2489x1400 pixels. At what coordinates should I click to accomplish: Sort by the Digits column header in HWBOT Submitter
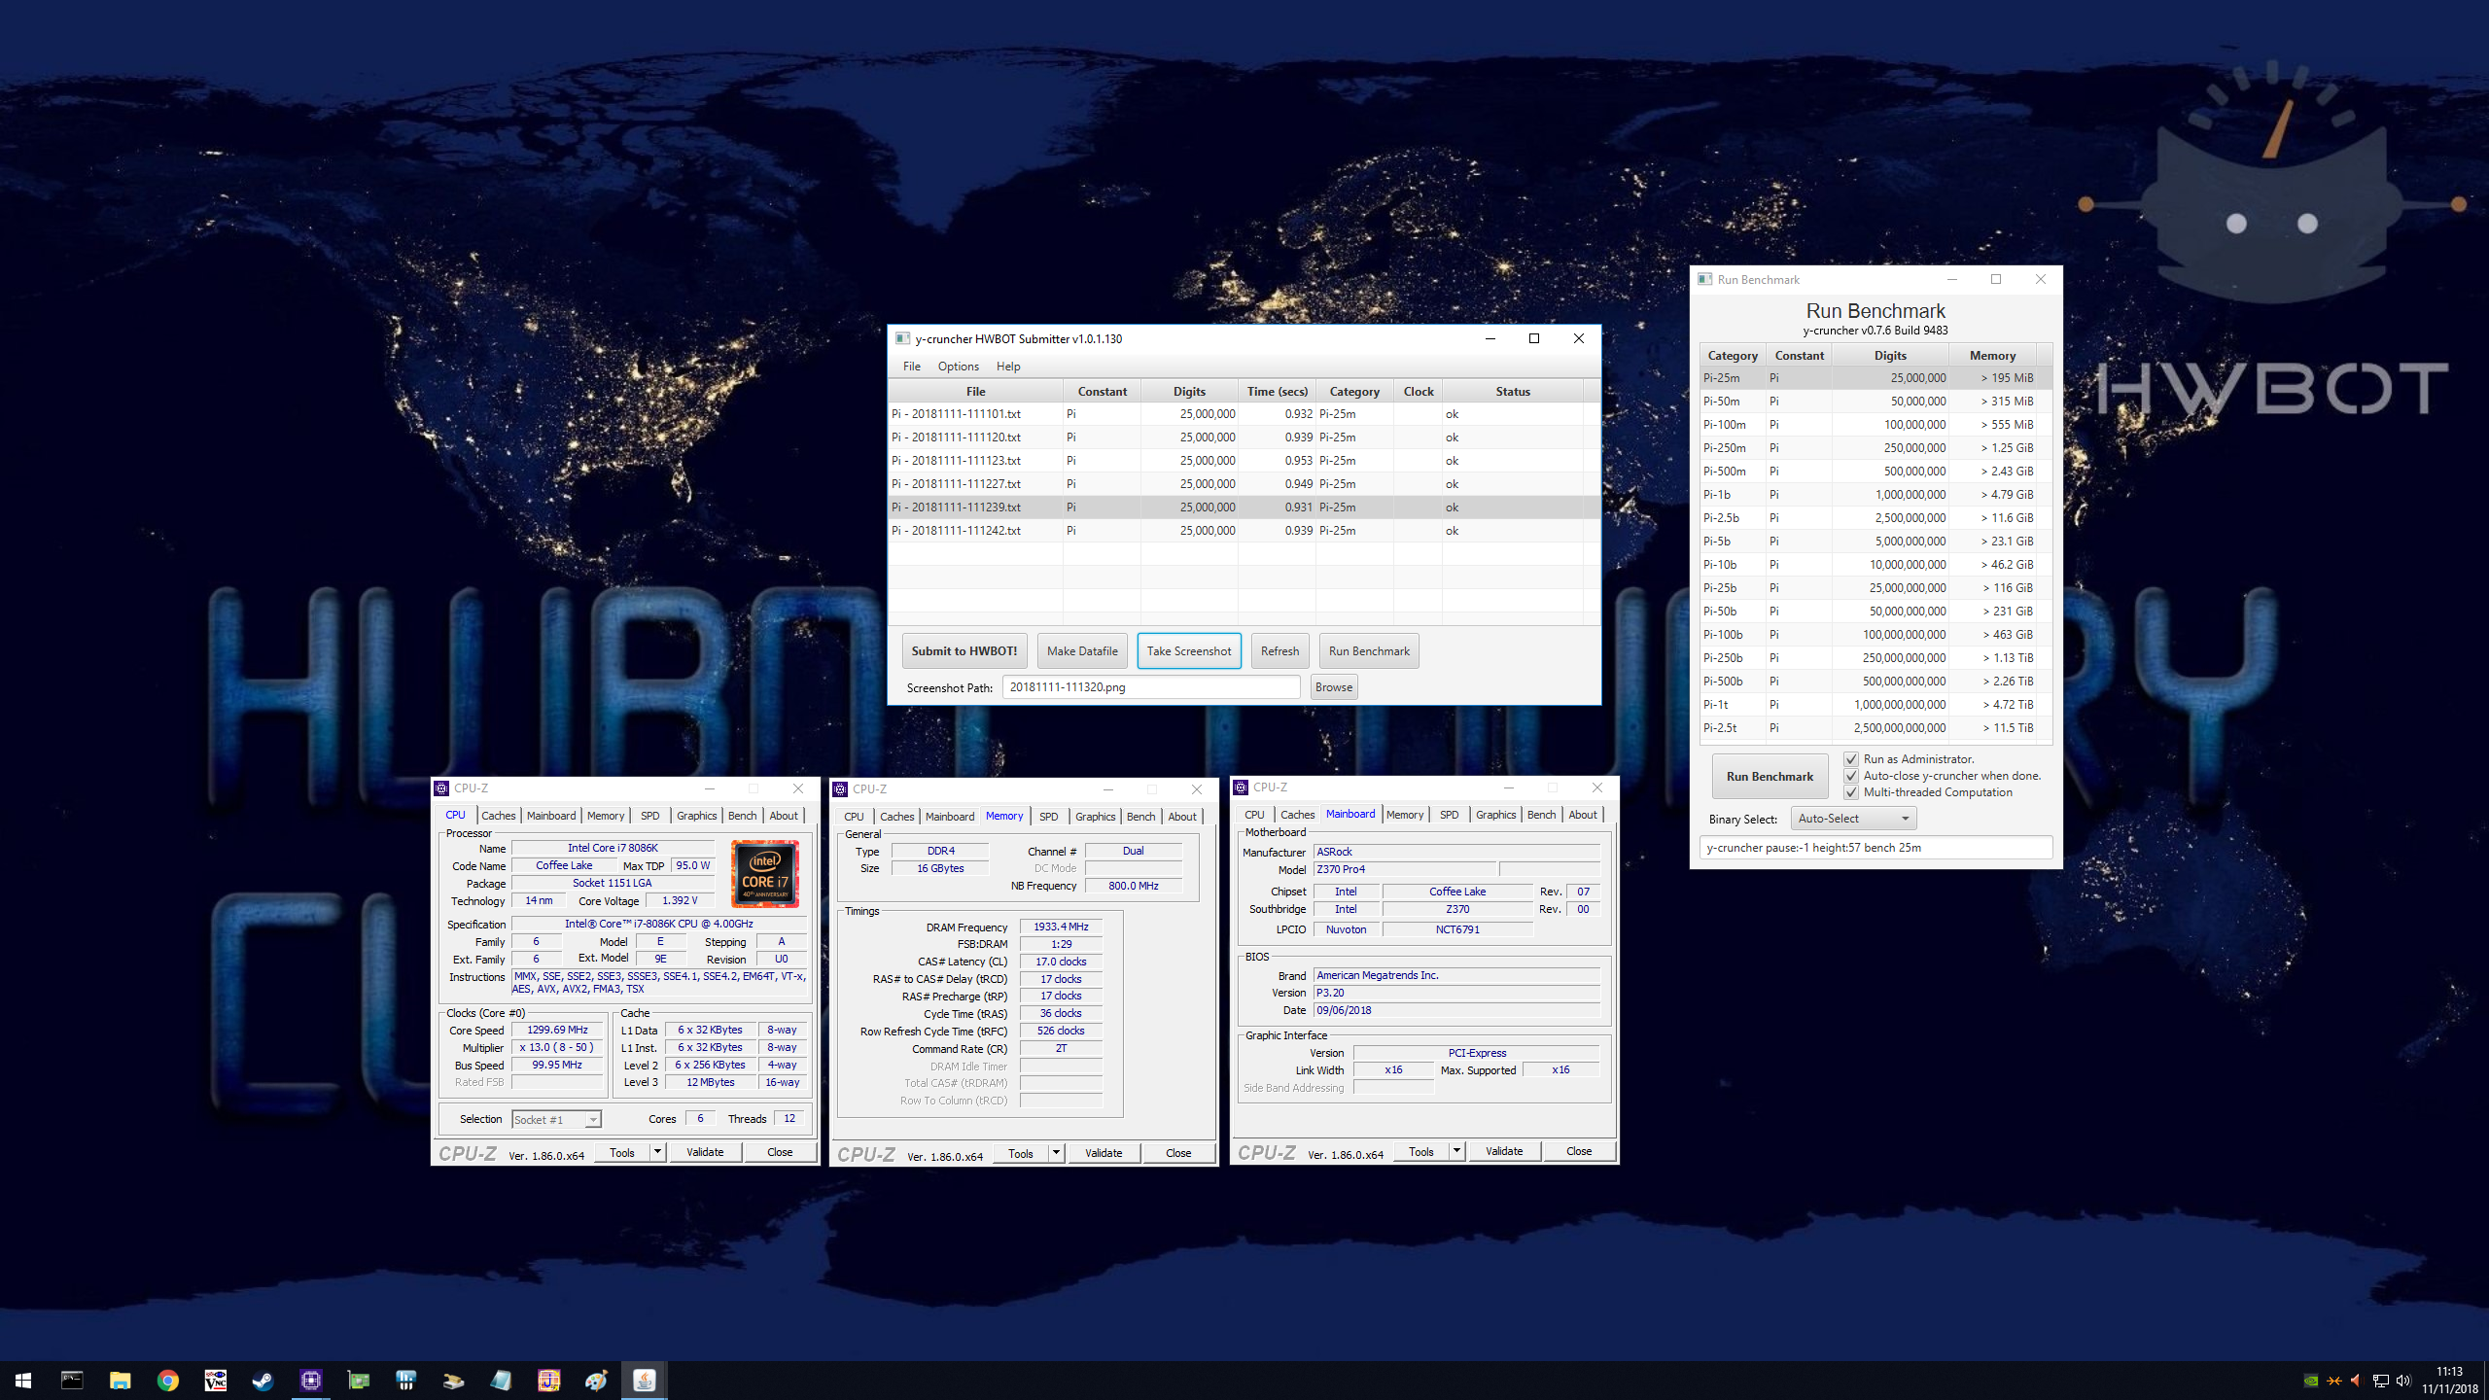pyautogui.click(x=1188, y=392)
